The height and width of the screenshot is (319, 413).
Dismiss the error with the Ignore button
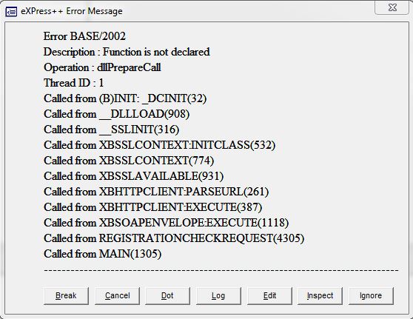click(371, 296)
